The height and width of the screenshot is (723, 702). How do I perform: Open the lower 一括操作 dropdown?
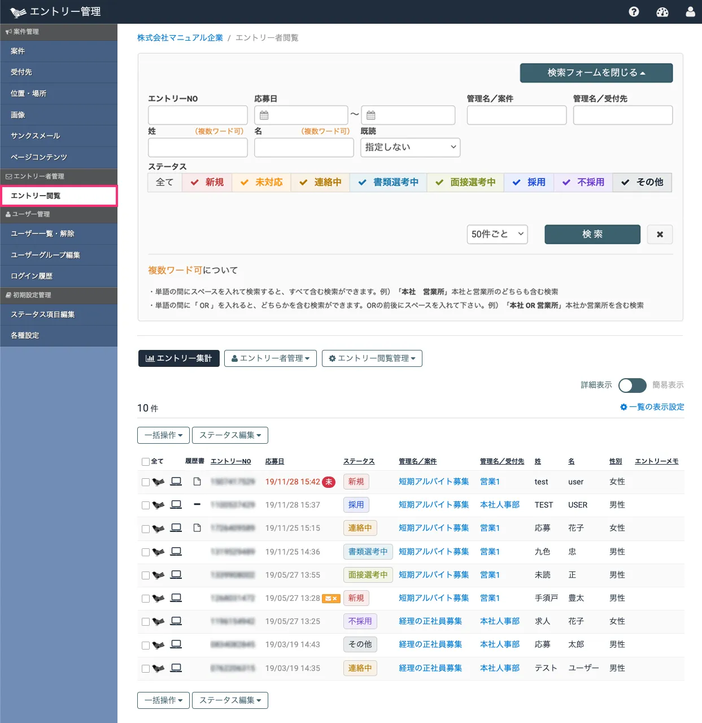point(163,700)
